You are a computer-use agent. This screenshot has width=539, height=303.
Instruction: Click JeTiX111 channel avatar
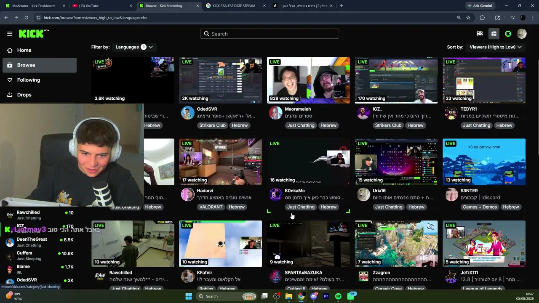(x=451, y=276)
